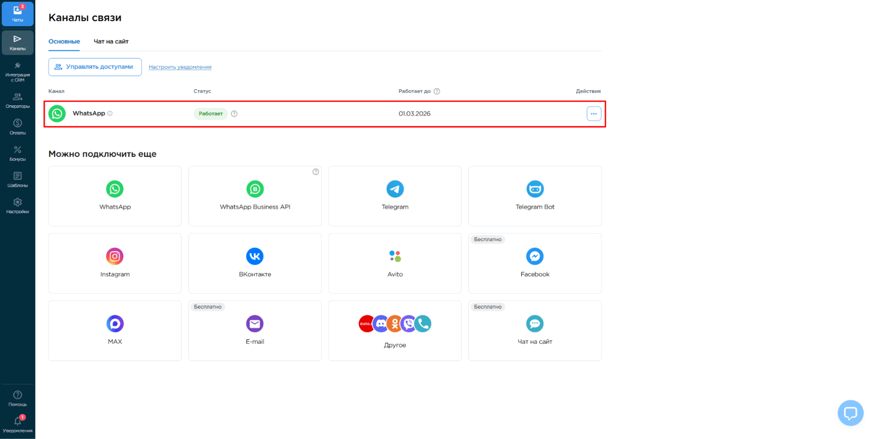Screen dimensions: 881x439
Task: Switch to the Основные tab
Action: (x=64, y=41)
